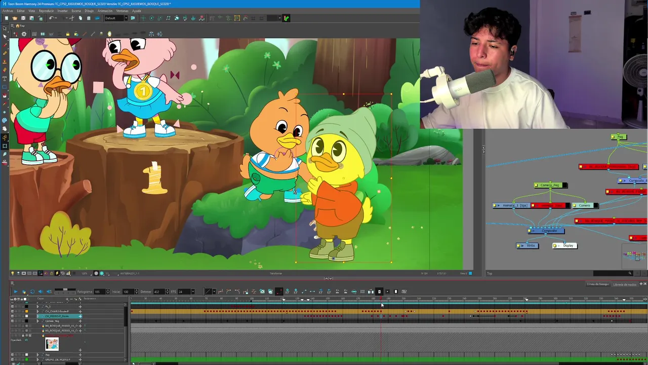Toggle the yellow square on Animatic_1 [tga] node
The image size is (648, 365).
pyautogui.click(x=495, y=205)
